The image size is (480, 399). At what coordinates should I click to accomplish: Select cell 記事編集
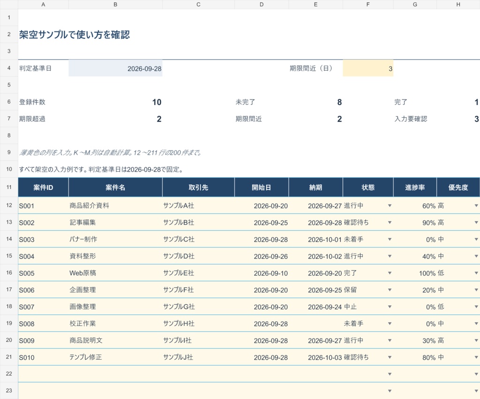click(x=115, y=222)
